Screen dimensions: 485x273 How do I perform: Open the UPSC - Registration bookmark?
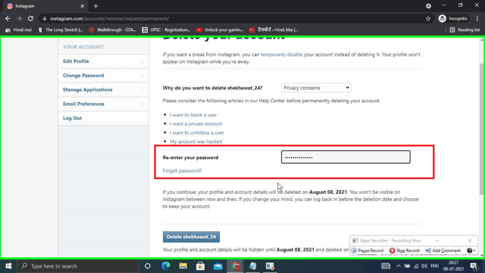tap(166, 30)
